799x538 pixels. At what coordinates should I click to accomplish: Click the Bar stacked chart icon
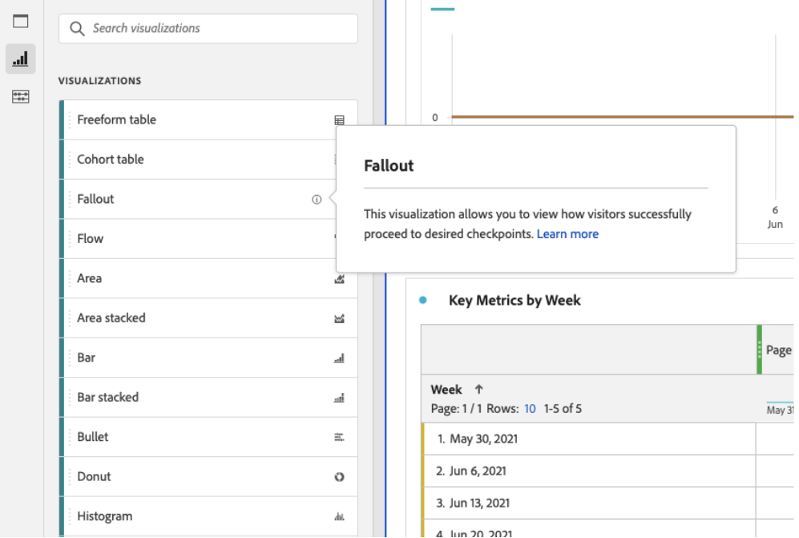(339, 398)
